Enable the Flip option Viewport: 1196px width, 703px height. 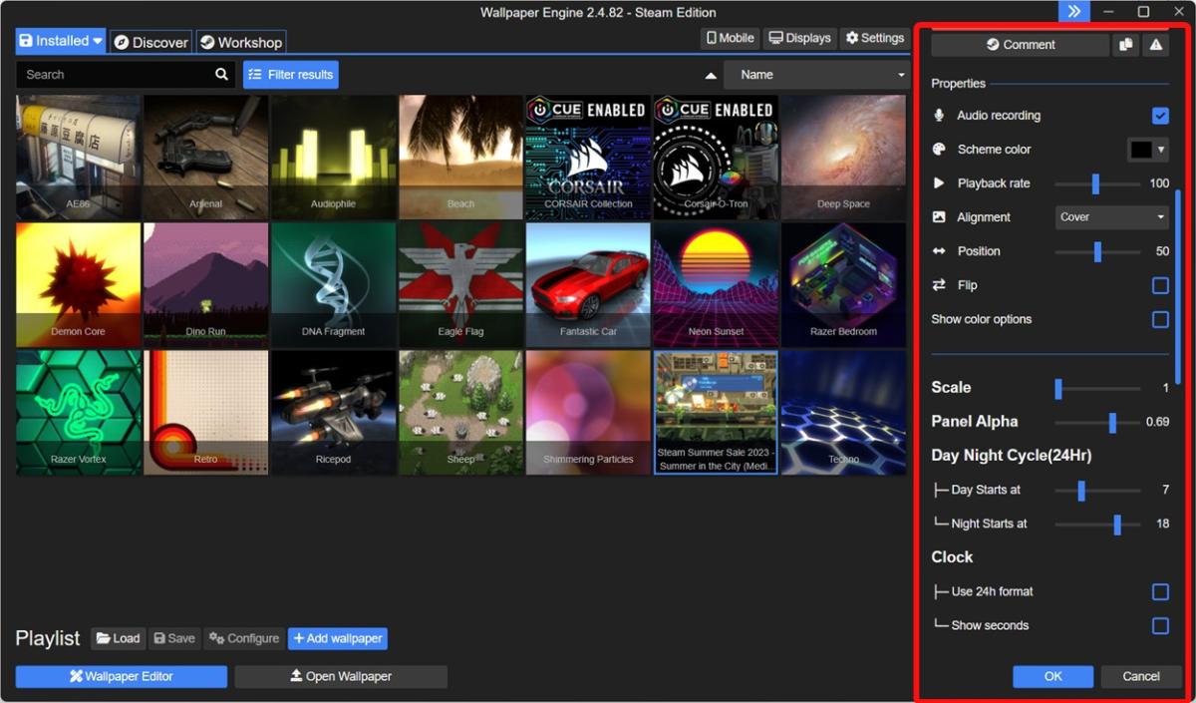[x=1160, y=284]
